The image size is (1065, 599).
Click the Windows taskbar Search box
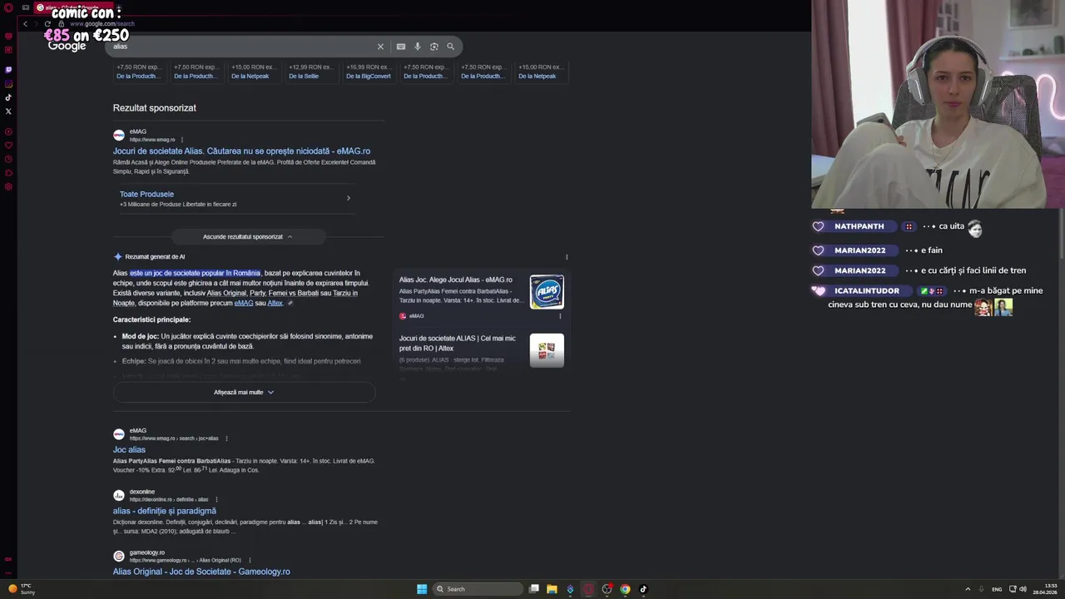click(478, 589)
